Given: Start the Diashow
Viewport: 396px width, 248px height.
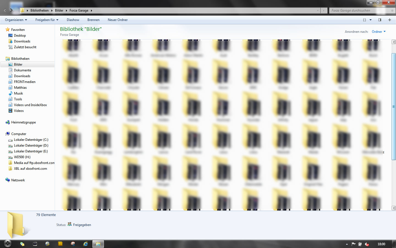Looking at the screenshot, I should click(73, 20).
